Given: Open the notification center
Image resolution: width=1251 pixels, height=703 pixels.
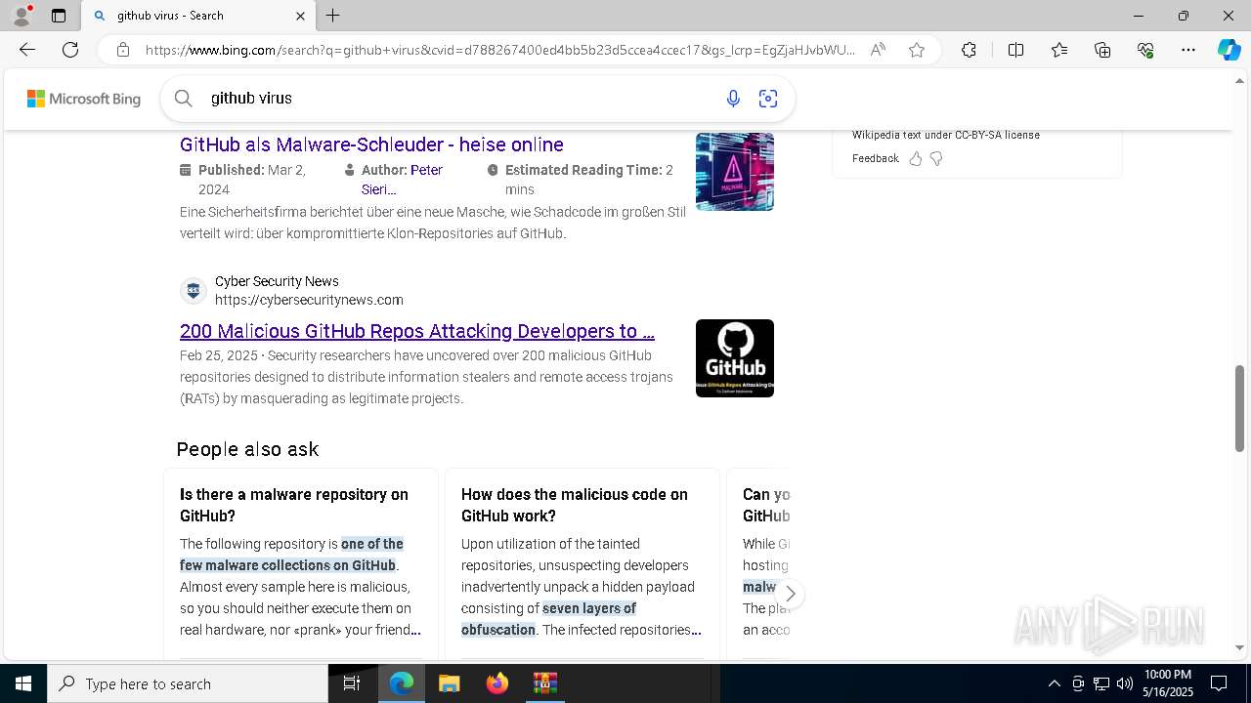Looking at the screenshot, I should [1219, 683].
